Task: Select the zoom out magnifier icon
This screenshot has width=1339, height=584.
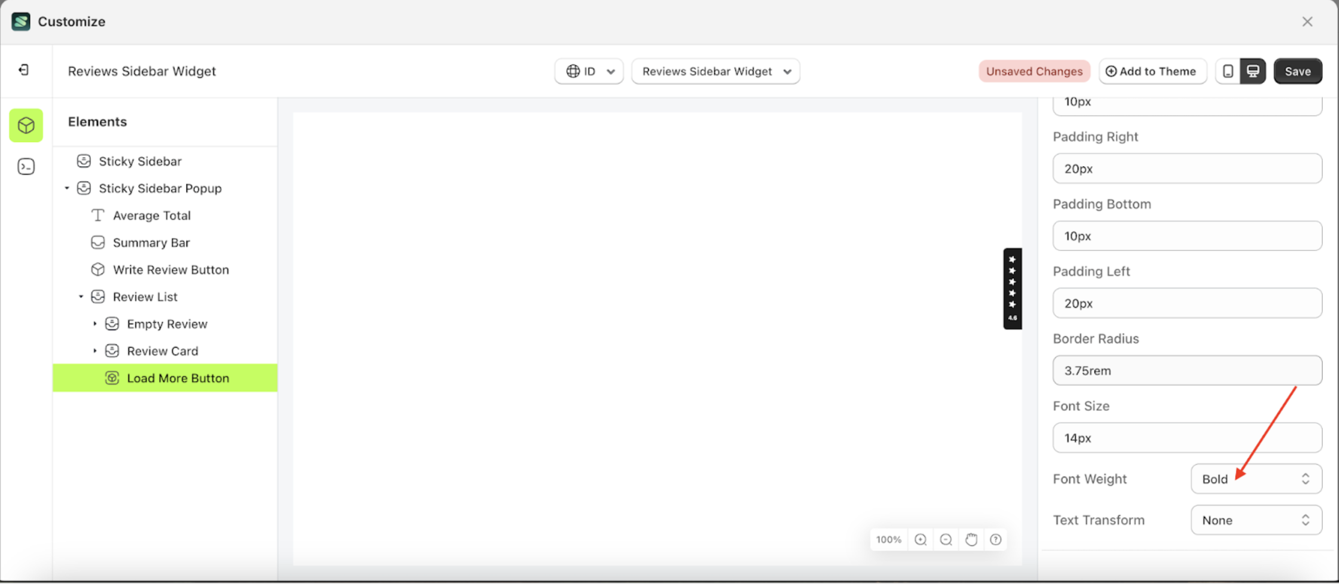Action: click(946, 539)
